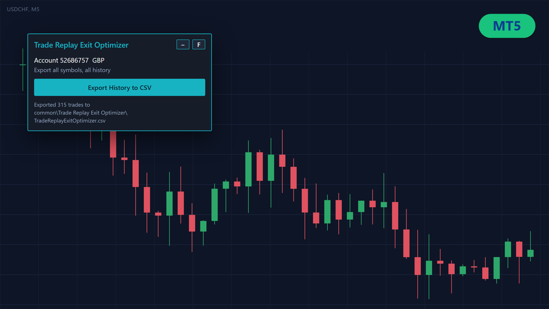The width and height of the screenshot is (549, 309).
Task: Click the Exported 315 trades status message
Action: (x=62, y=105)
